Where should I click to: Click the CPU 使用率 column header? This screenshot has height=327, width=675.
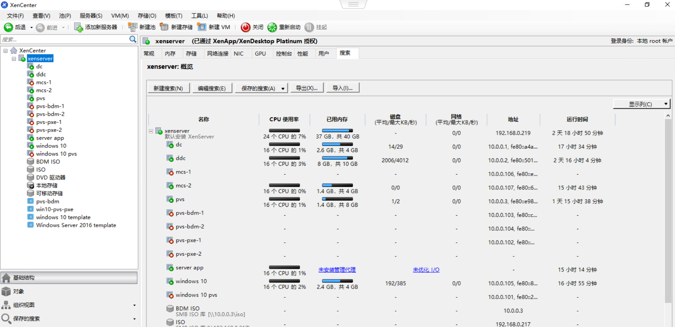(x=284, y=119)
